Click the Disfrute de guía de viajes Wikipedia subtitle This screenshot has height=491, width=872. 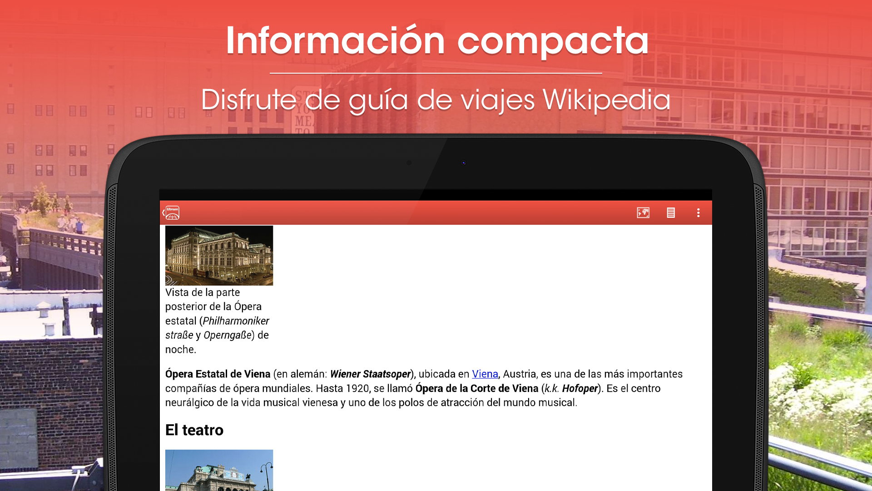[x=436, y=100]
